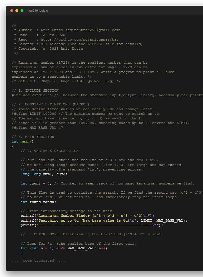Click the 'int count = 0;' statement

(36, 183)
